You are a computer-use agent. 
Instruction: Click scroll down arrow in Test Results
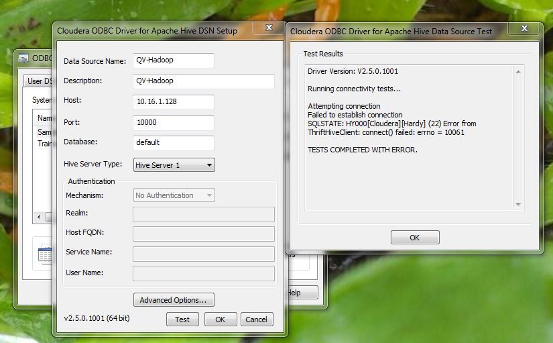[x=518, y=205]
